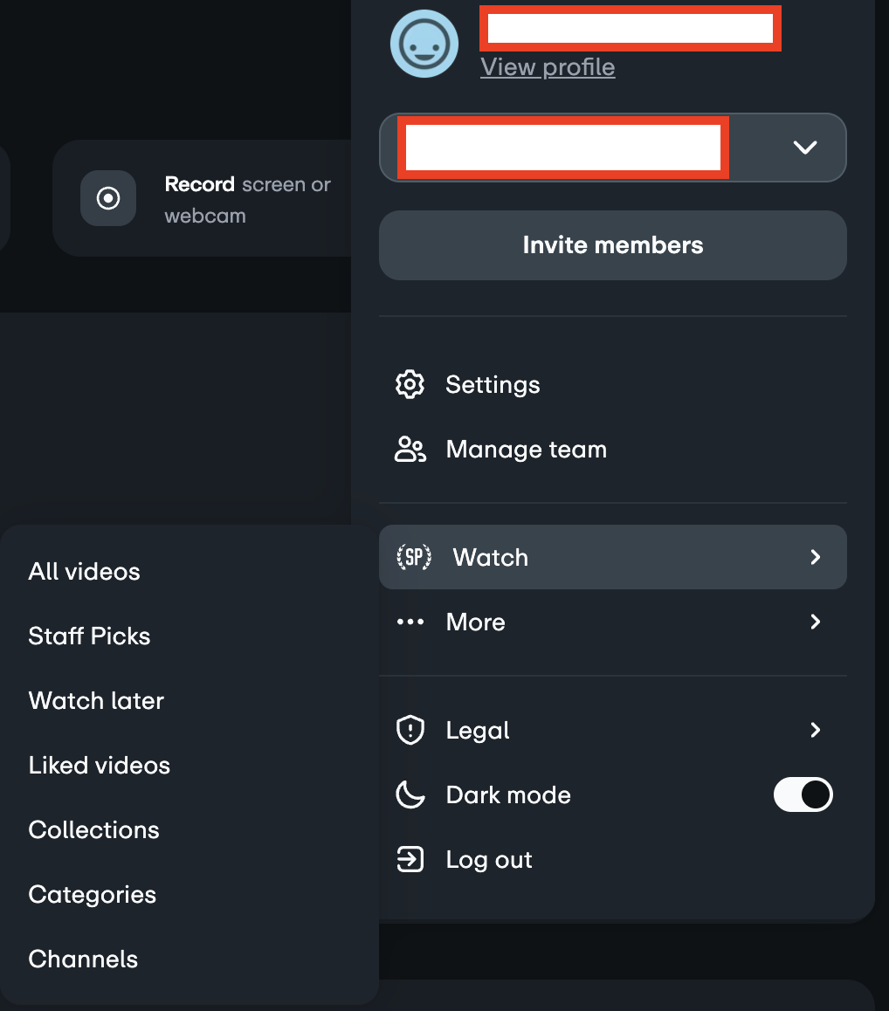
Task: Select Channels in the Watch submenu
Action: tap(83, 959)
